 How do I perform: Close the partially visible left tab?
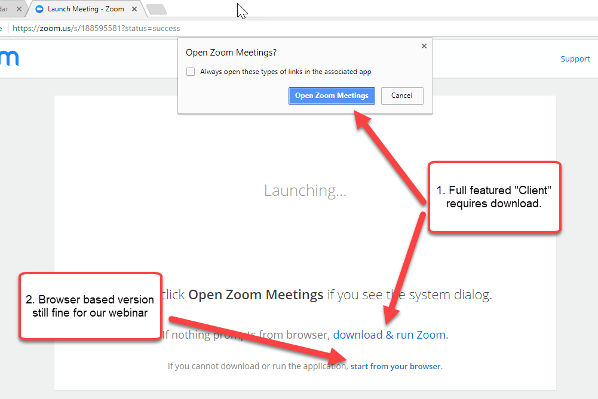tap(19, 9)
